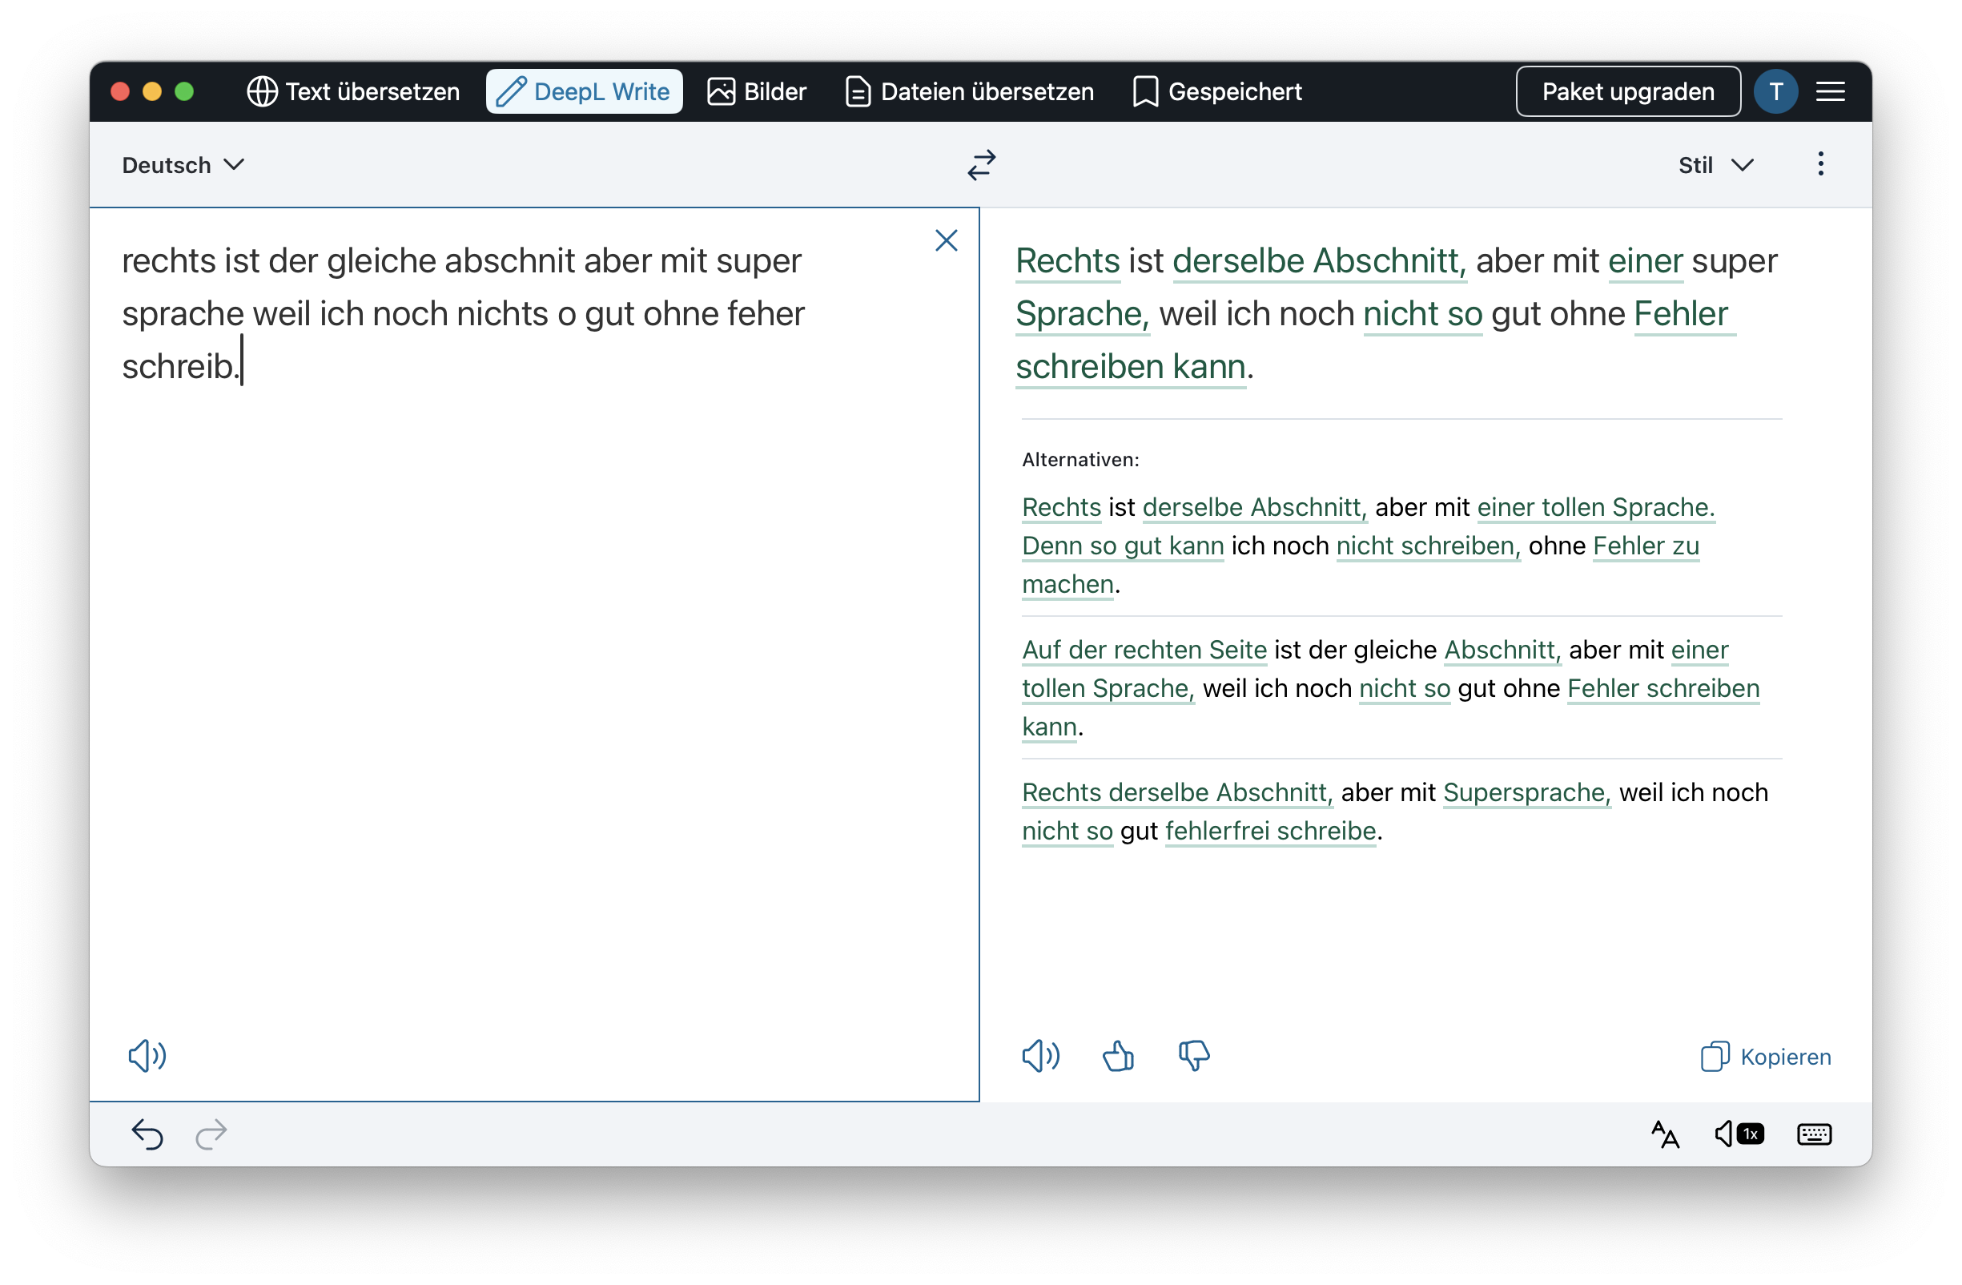Click 'fehlerfrei schreibe' in last alternative
The width and height of the screenshot is (1962, 1285).
[x=1269, y=831]
